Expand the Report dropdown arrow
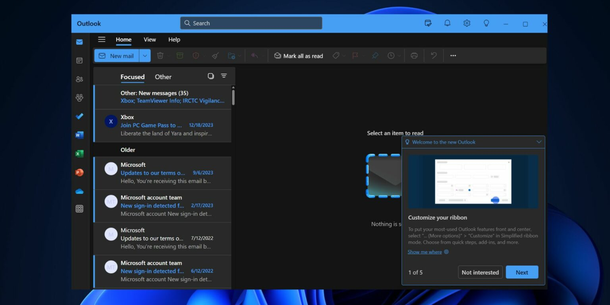Image resolution: width=610 pixels, height=305 pixels. pyautogui.click(x=204, y=56)
